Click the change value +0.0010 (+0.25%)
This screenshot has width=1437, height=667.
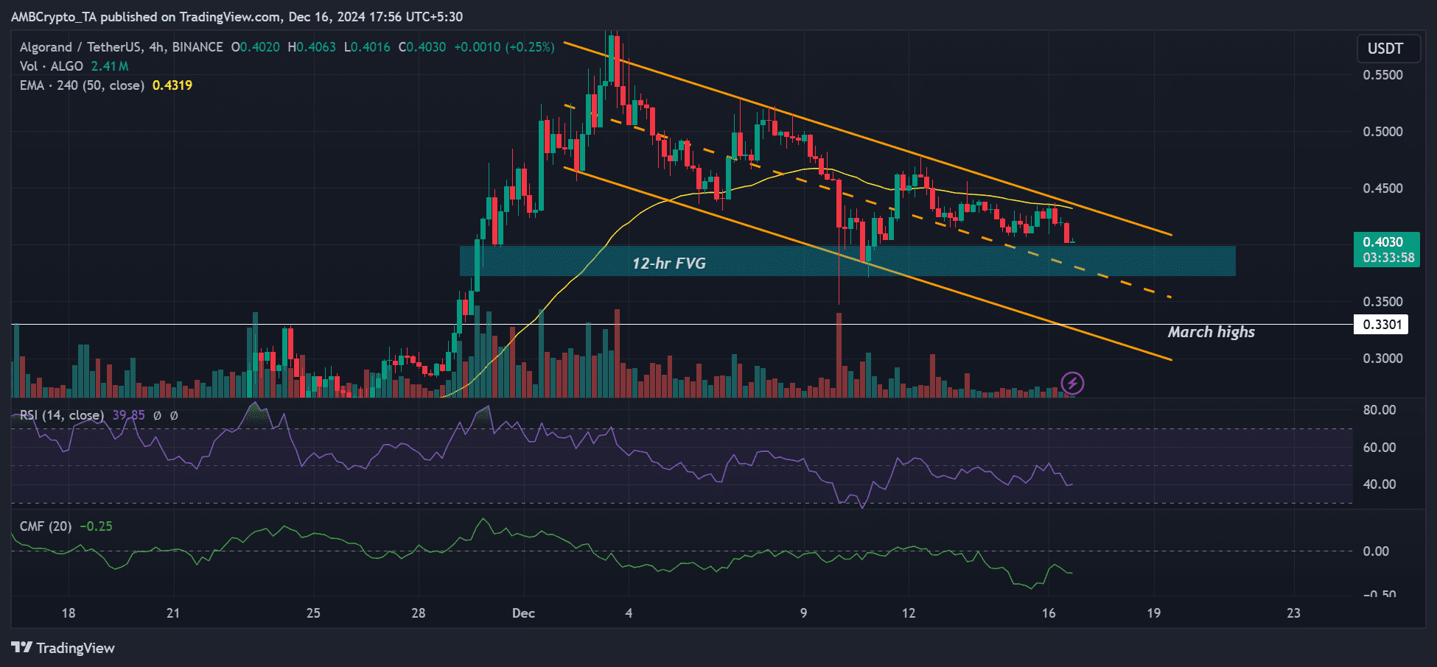(x=504, y=47)
